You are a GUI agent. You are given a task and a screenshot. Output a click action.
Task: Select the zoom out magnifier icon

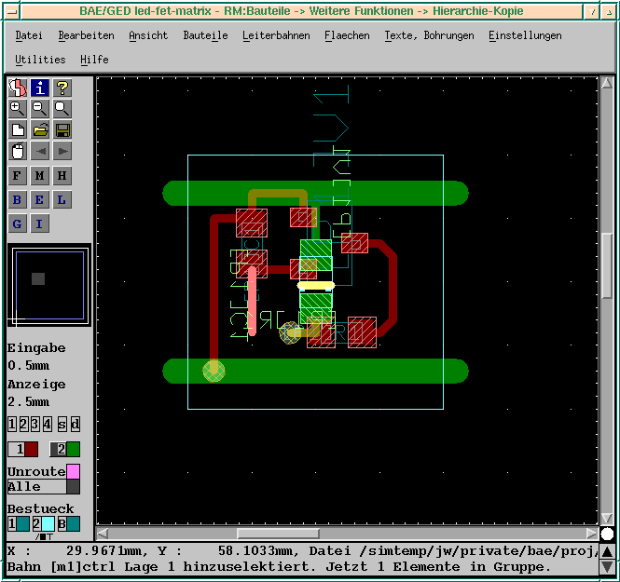pos(39,109)
